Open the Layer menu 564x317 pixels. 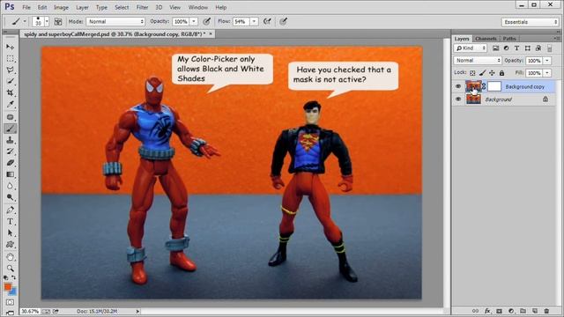(82, 7)
